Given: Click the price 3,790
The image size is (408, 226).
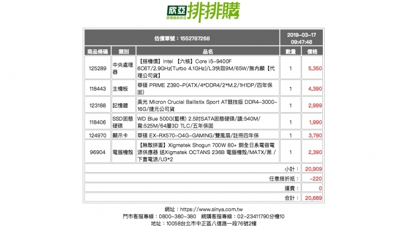Looking at the screenshot, I should click(315, 135).
